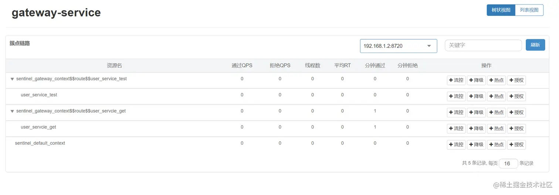Viewport: 559px width, 195px height.
Task: Focus the 关键字 keyword search field
Action: coord(483,45)
